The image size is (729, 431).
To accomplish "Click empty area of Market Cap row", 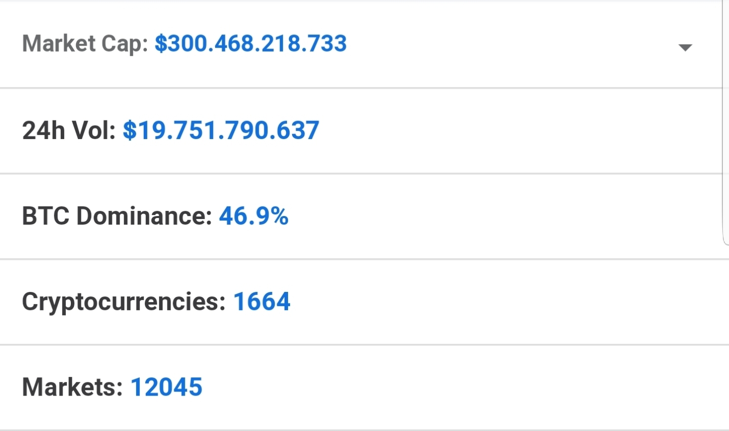I will (x=506, y=45).
